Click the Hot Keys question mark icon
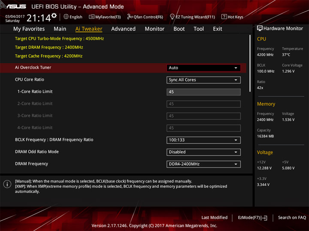309x231 pixels. pyautogui.click(x=224, y=17)
